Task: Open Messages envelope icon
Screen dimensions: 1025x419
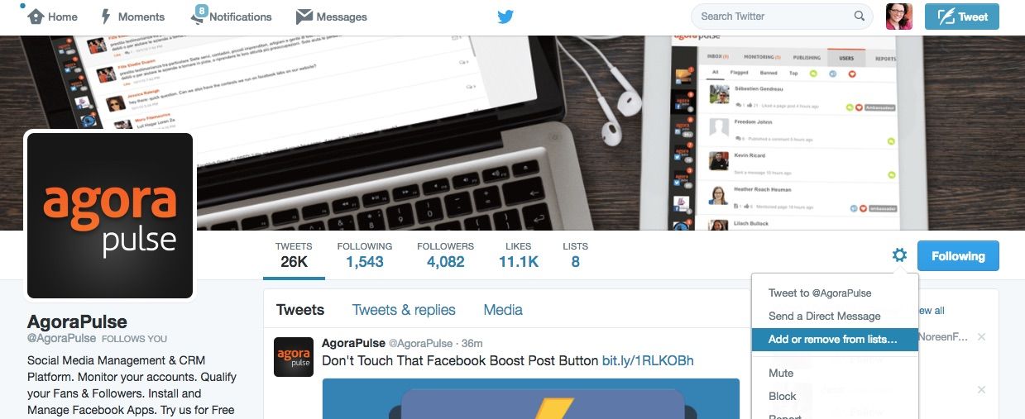Action: [304, 17]
